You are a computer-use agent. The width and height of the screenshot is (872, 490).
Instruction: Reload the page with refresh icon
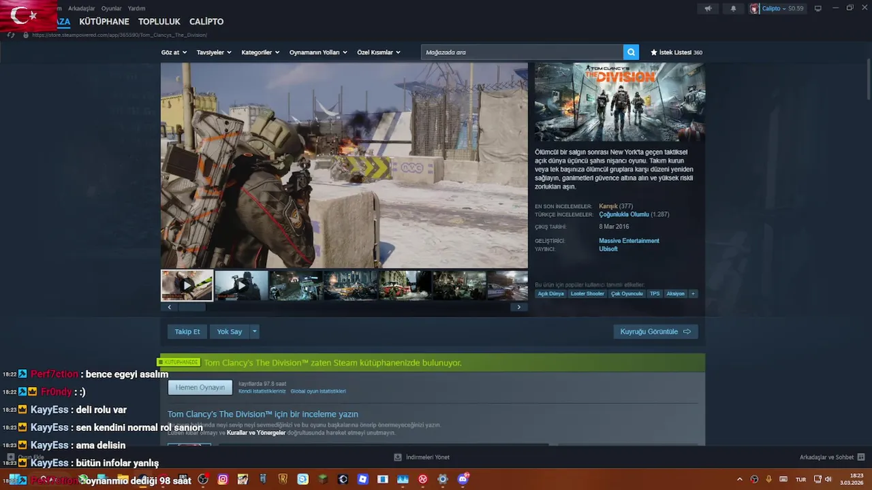11,35
